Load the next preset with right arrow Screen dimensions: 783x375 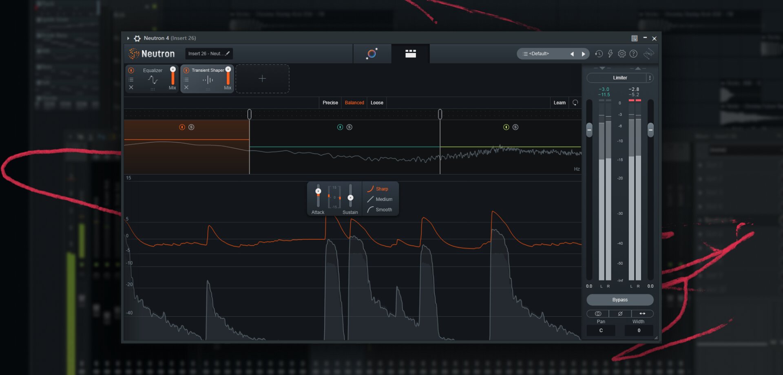pos(583,54)
